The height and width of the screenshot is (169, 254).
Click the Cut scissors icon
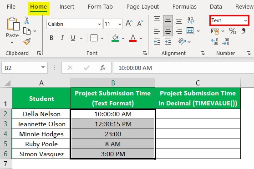[x=27, y=20]
